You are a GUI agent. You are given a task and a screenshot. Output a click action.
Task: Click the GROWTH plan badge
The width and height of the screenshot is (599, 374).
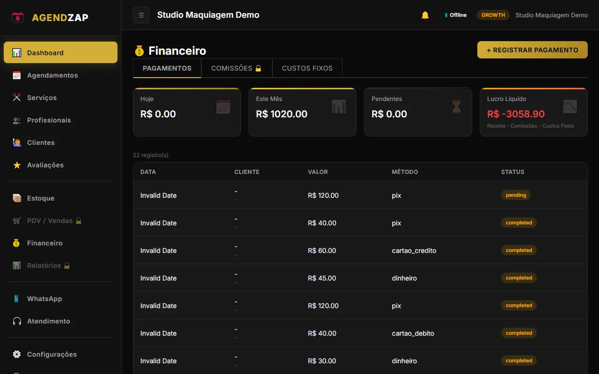point(493,15)
